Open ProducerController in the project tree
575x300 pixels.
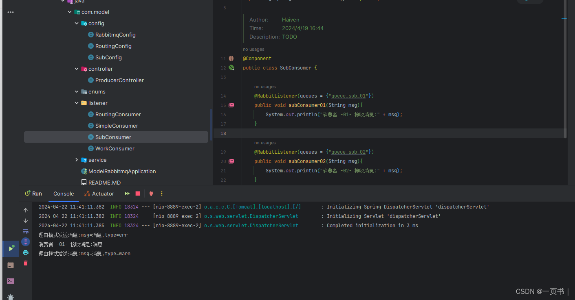(x=119, y=80)
